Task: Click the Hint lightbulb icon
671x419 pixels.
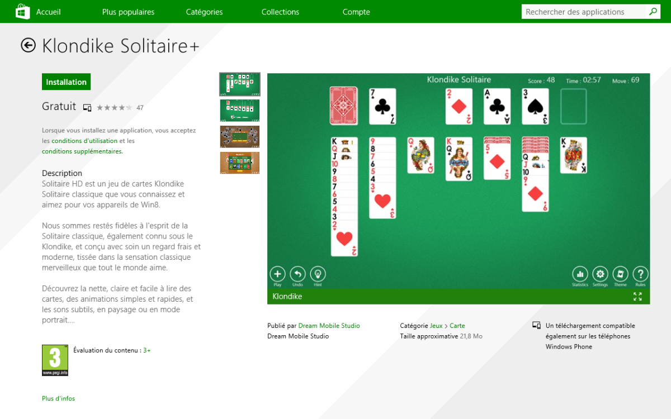Action: click(318, 274)
